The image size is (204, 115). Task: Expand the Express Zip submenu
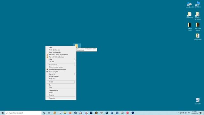pyautogui.click(x=61, y=74)
